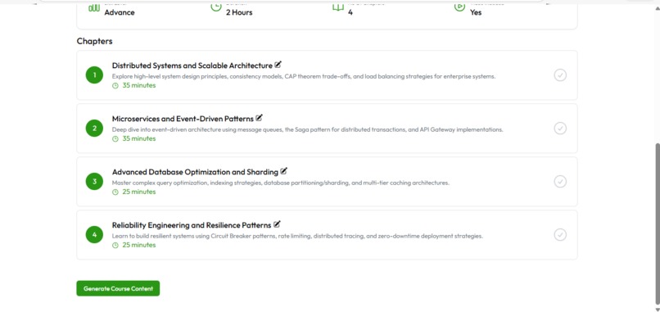Click the Reliability Engineering and Resilience Patterns title
This screenshot has width=660, height=312.
pos(192,225)
